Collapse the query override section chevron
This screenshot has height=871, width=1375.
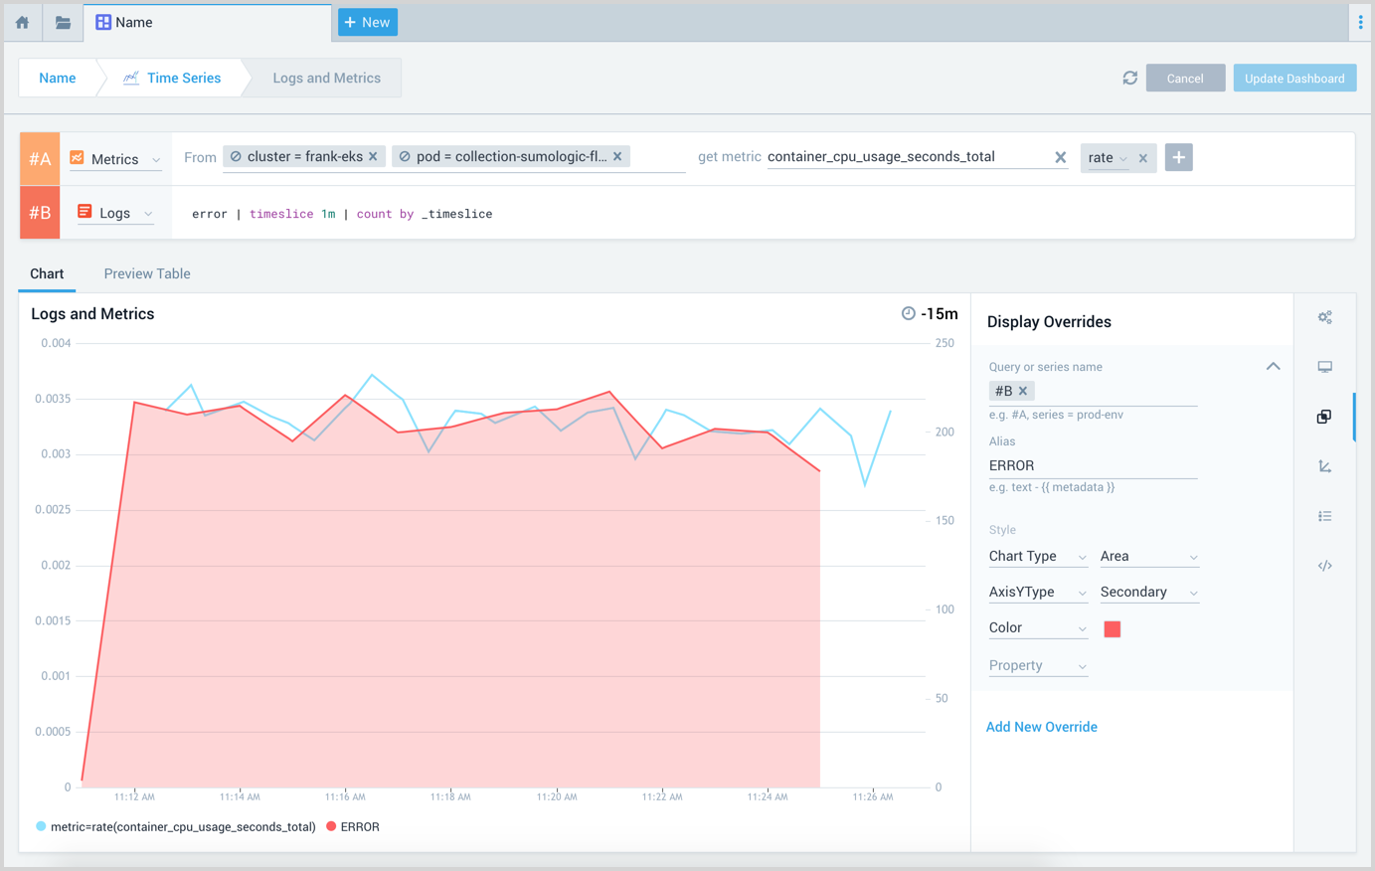tap(1273, 366)
